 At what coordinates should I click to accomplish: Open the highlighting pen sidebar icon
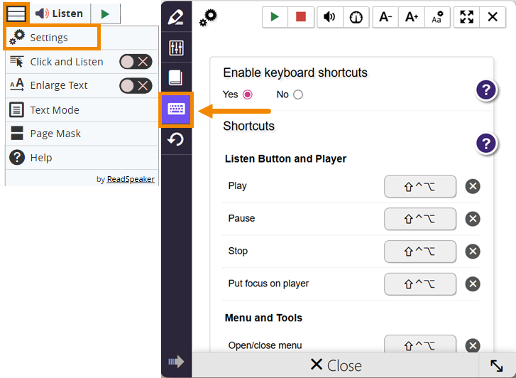[x=176, y=18]
